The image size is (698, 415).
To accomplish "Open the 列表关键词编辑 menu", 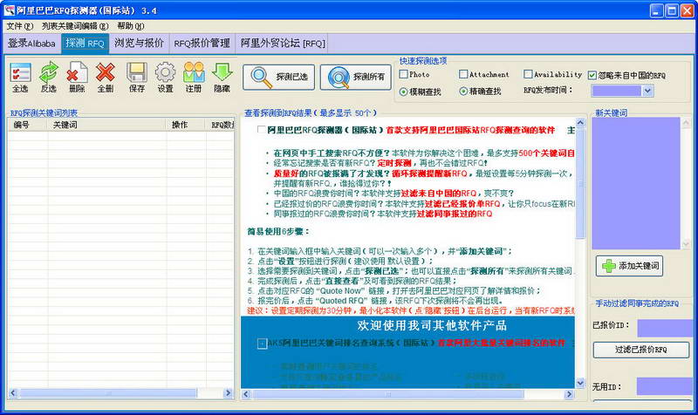I will [75, 26].
